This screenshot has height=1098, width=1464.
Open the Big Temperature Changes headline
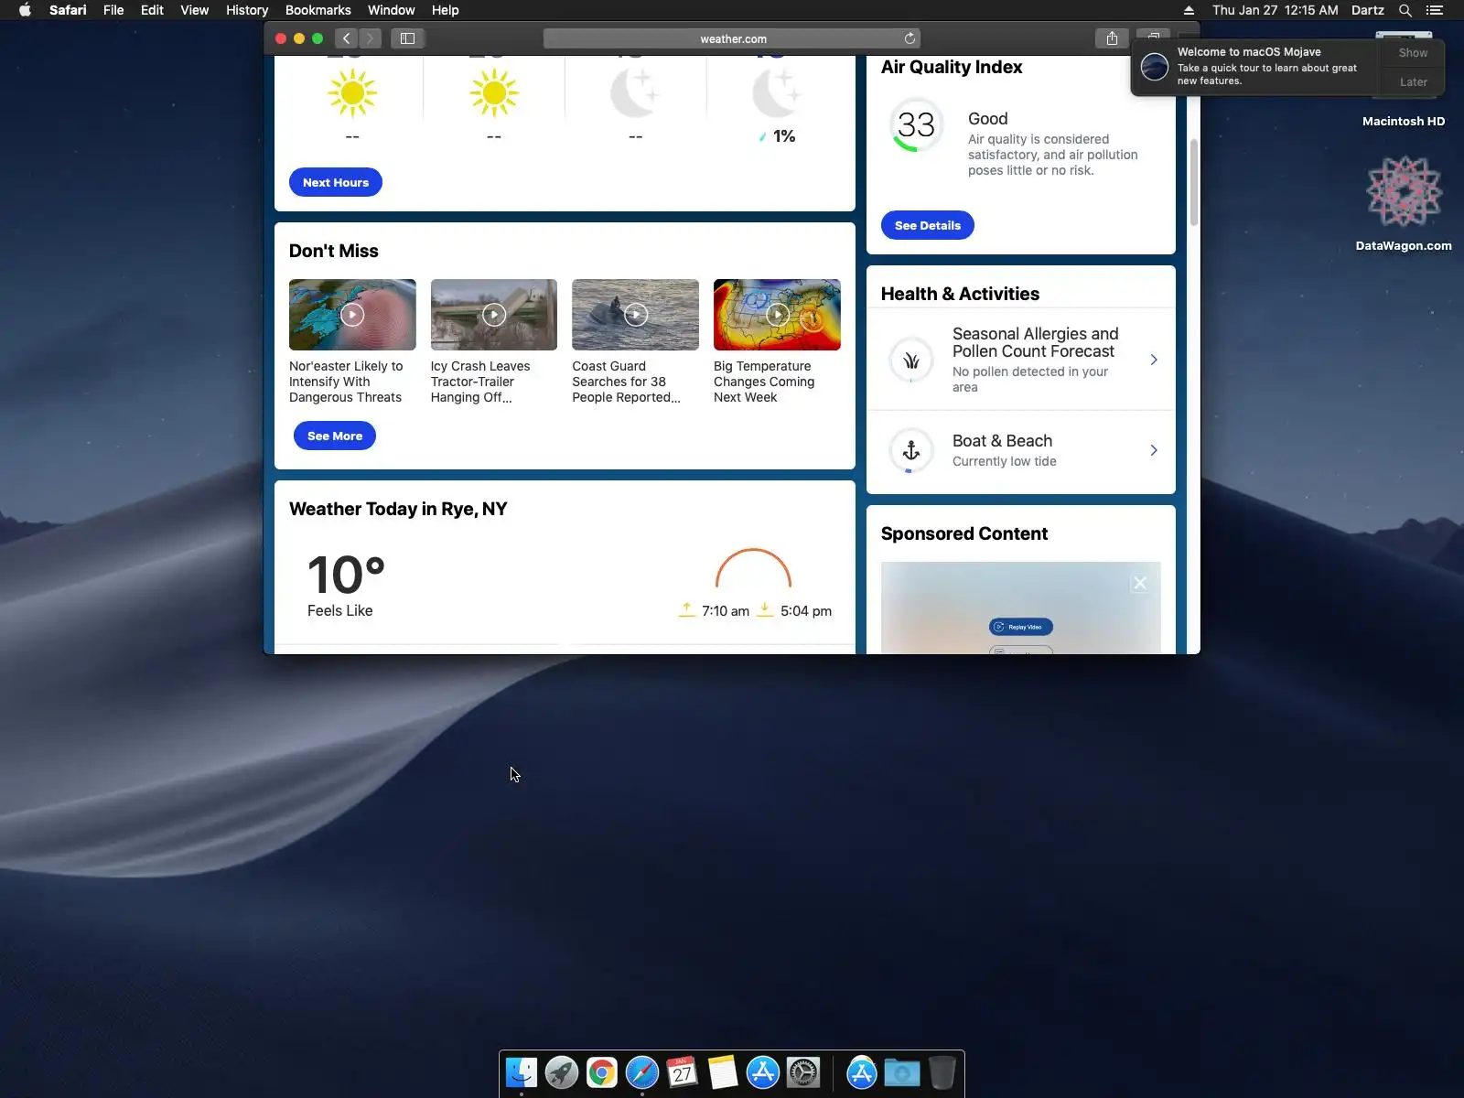pos(764,382)
